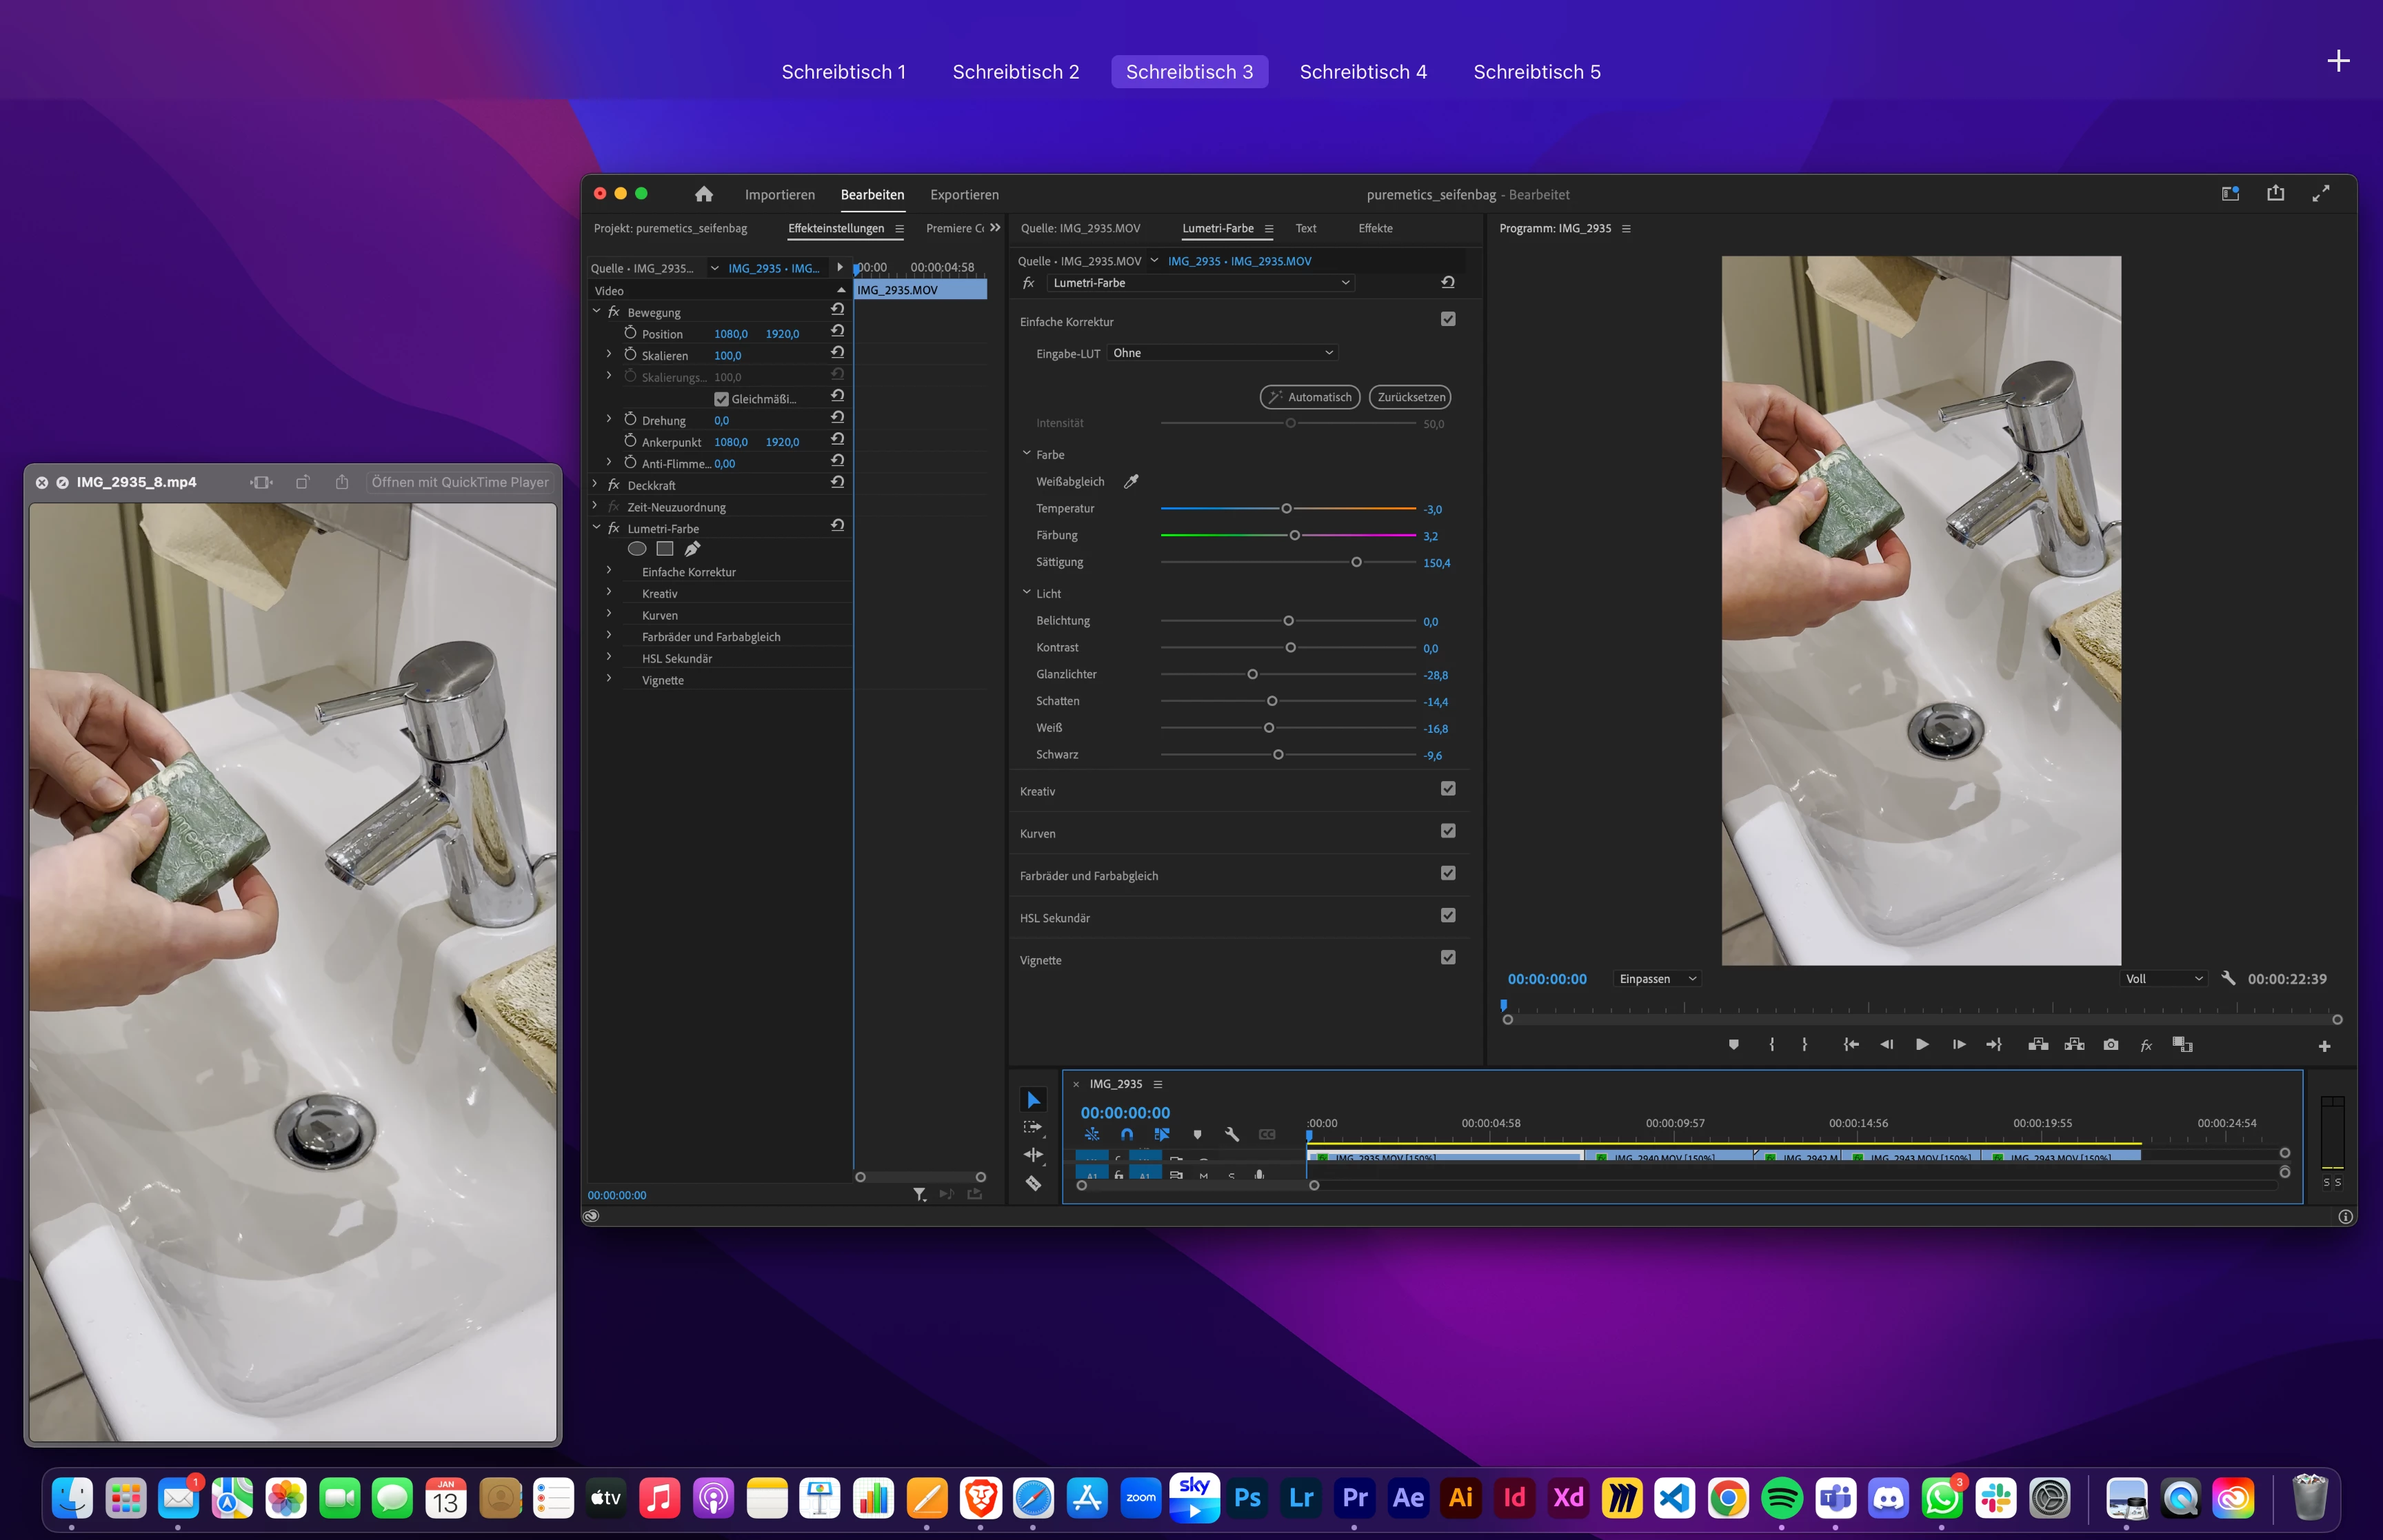Click the pen mask tool icon
The height and width of the screenshot is (1540, 2383).
(692, 548)
